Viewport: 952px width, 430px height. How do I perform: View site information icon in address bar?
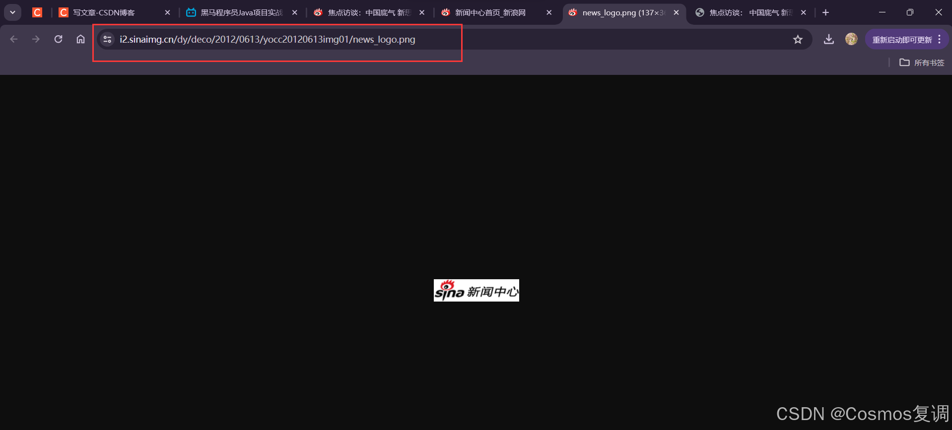click(107, 39)
